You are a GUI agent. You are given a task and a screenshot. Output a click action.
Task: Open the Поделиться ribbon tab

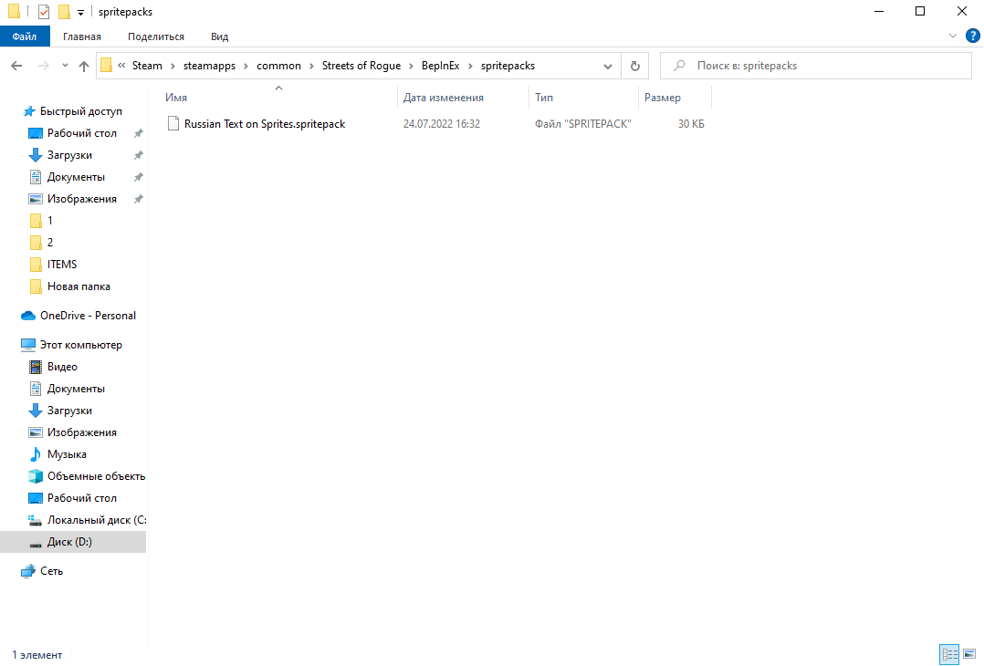pyautogui.click(x=155, y=36)
